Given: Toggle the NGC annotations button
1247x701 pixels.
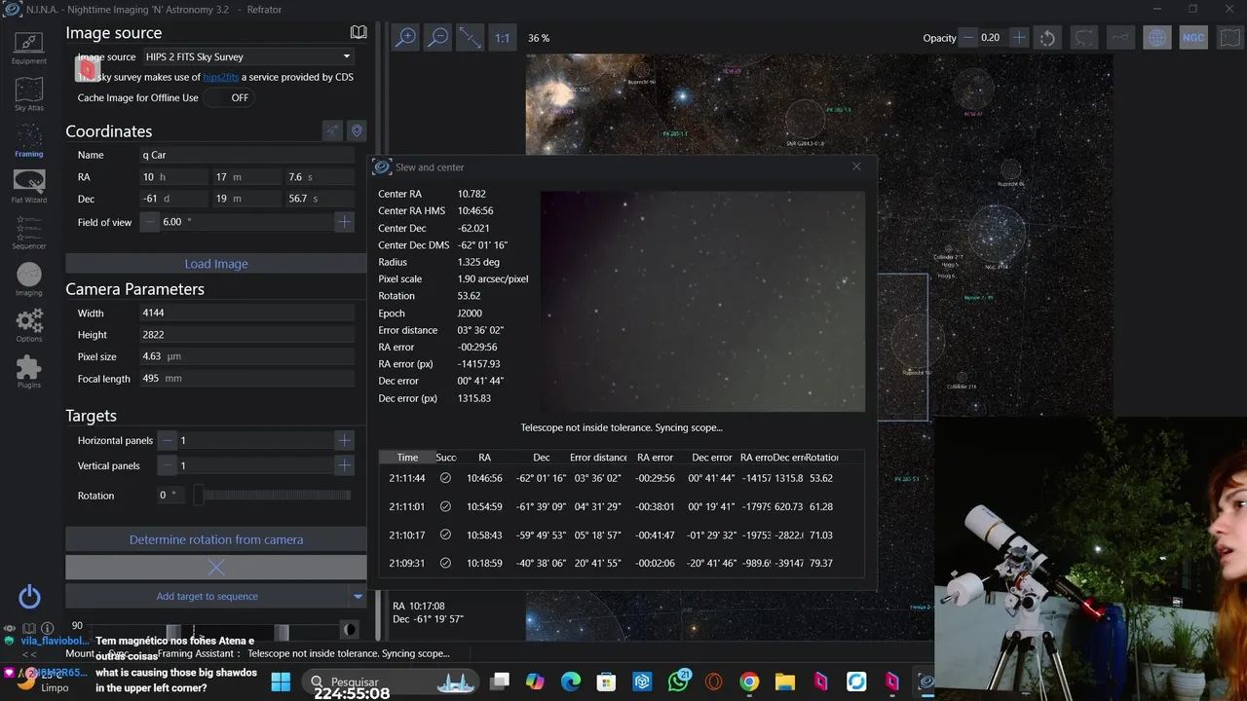Looking at the screenshot, I should 1193,38.
